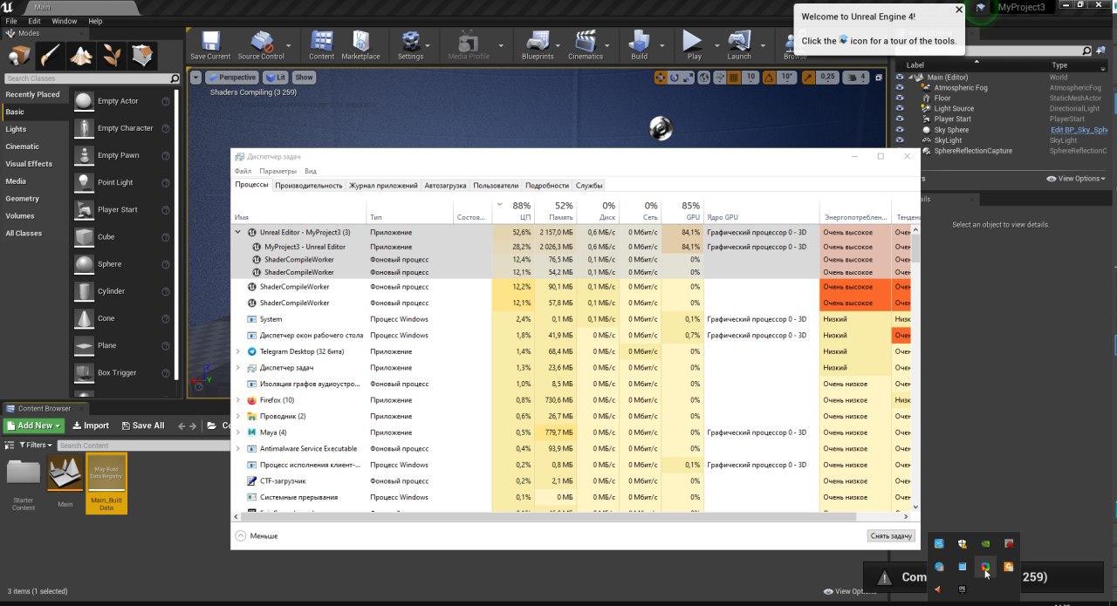Open the Marketplace toolbar button
Image resolution: width=1117 pixels, height=606 pixels.
pyautogui.click(x=360, y=45)
